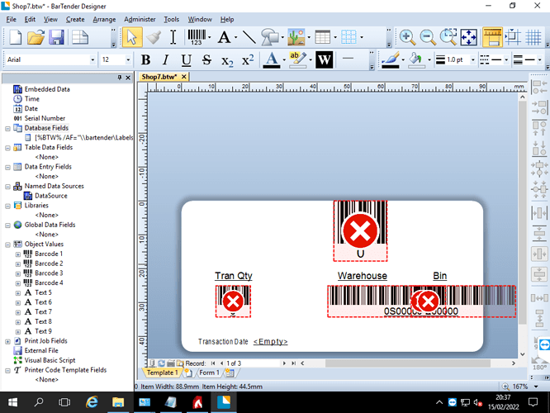
Task: Select the line drawing tool
Action: [x=249, y=37]
